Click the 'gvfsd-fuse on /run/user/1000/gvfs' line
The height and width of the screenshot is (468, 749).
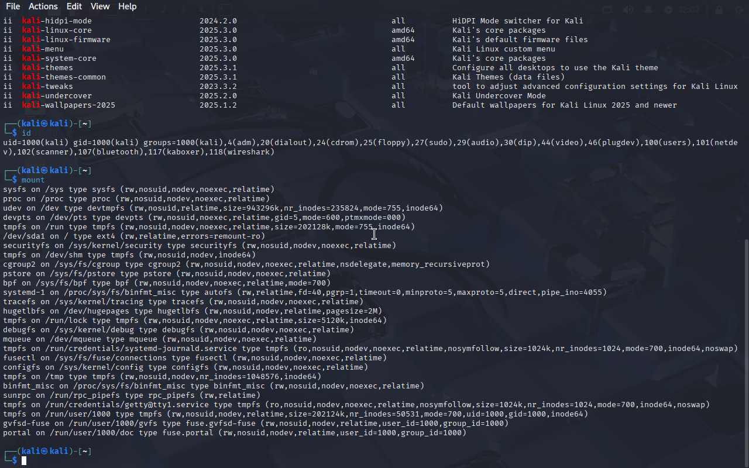tap(256, 424)
